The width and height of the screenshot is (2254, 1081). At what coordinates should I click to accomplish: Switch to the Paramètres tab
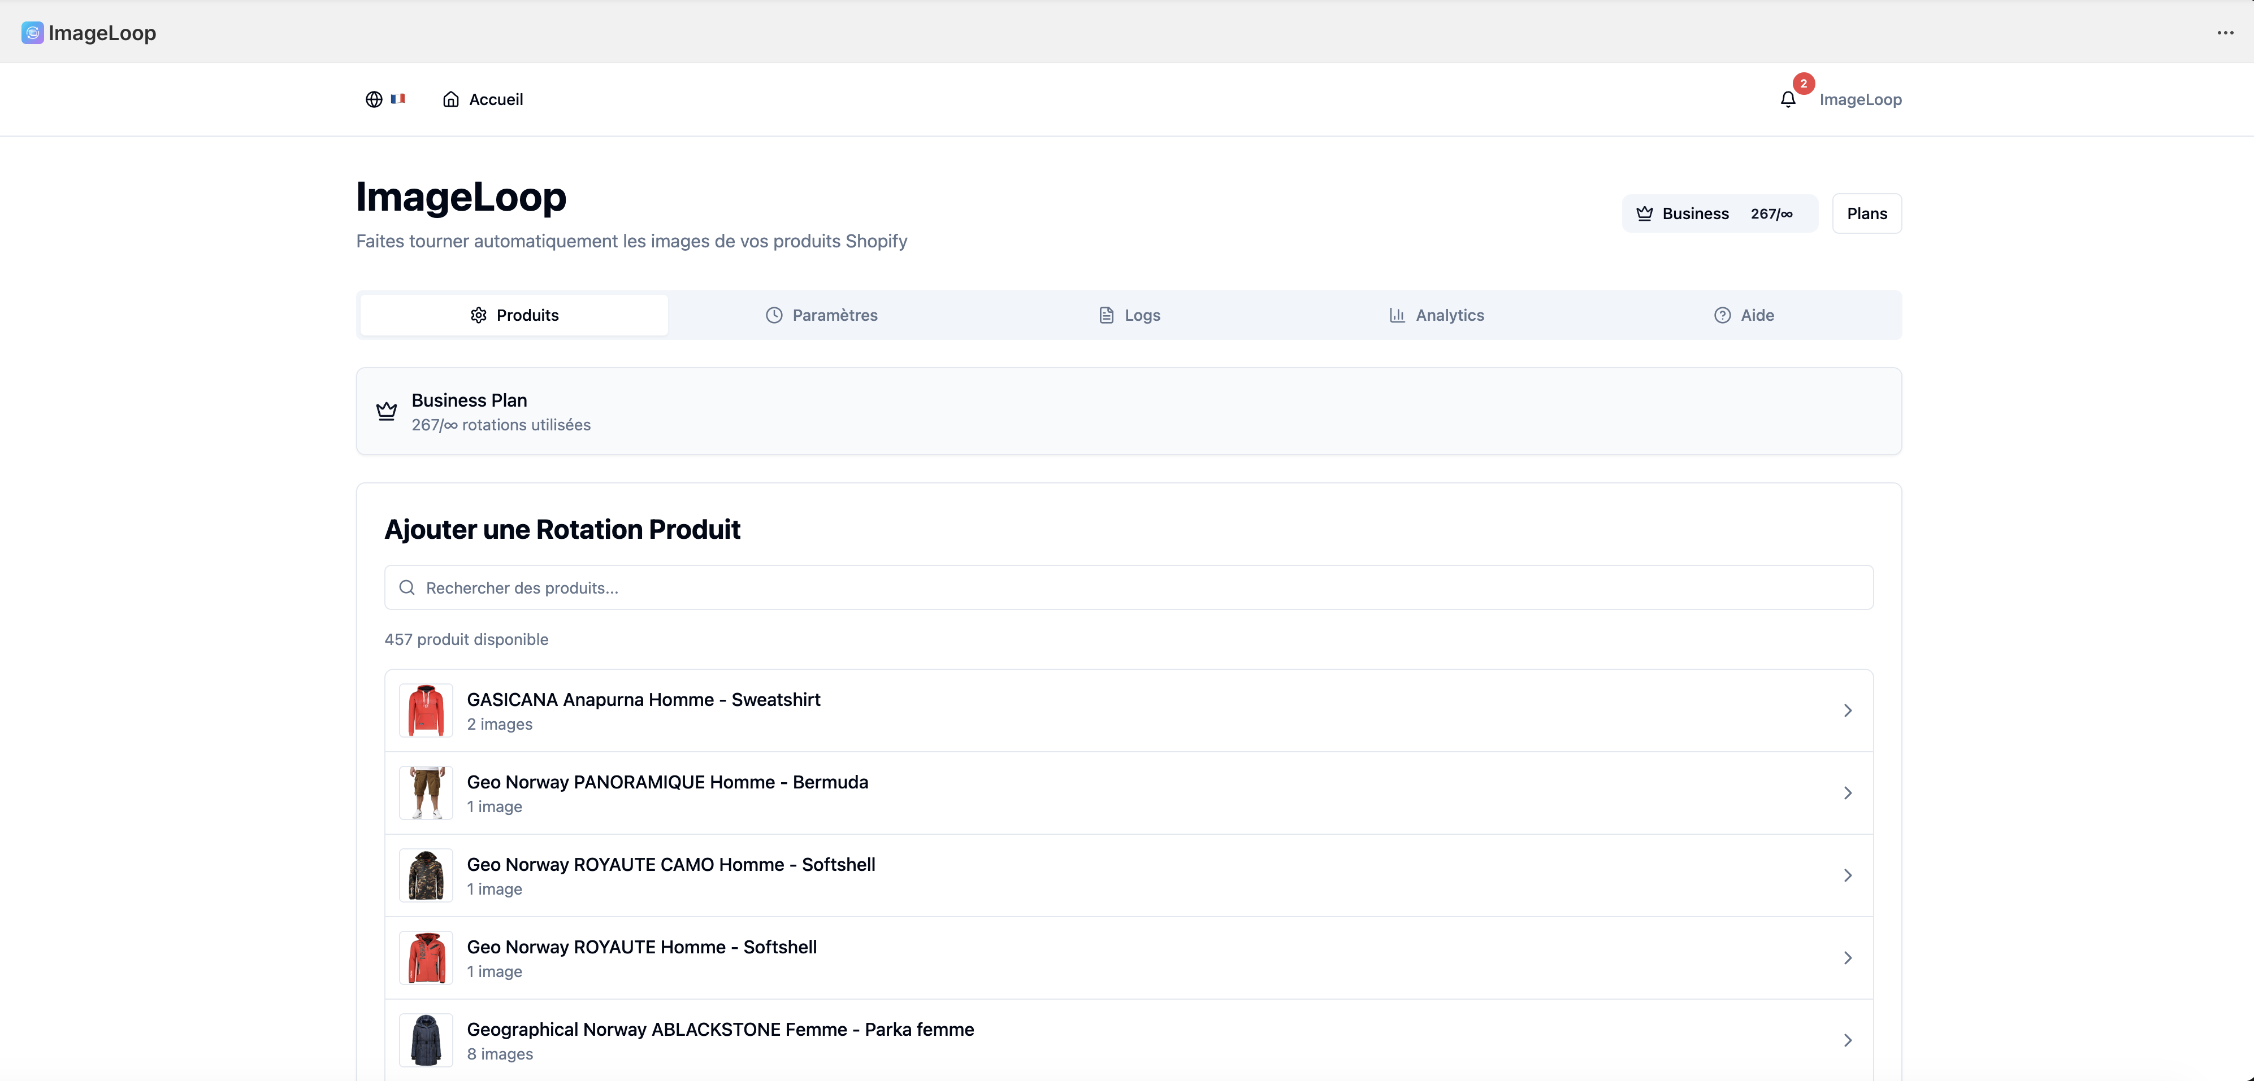[x=822, y=315]
